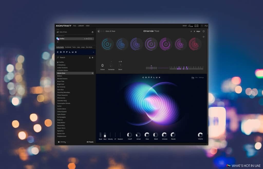Switch to the Edit tab in Conflux

[196, 77]
